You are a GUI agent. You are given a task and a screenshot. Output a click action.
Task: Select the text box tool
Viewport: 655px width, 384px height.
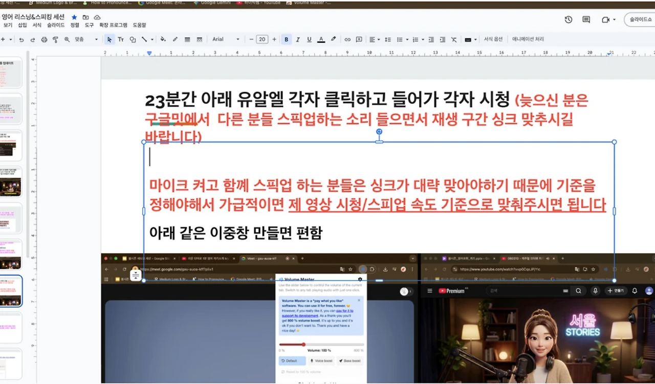tap(121, 39)
